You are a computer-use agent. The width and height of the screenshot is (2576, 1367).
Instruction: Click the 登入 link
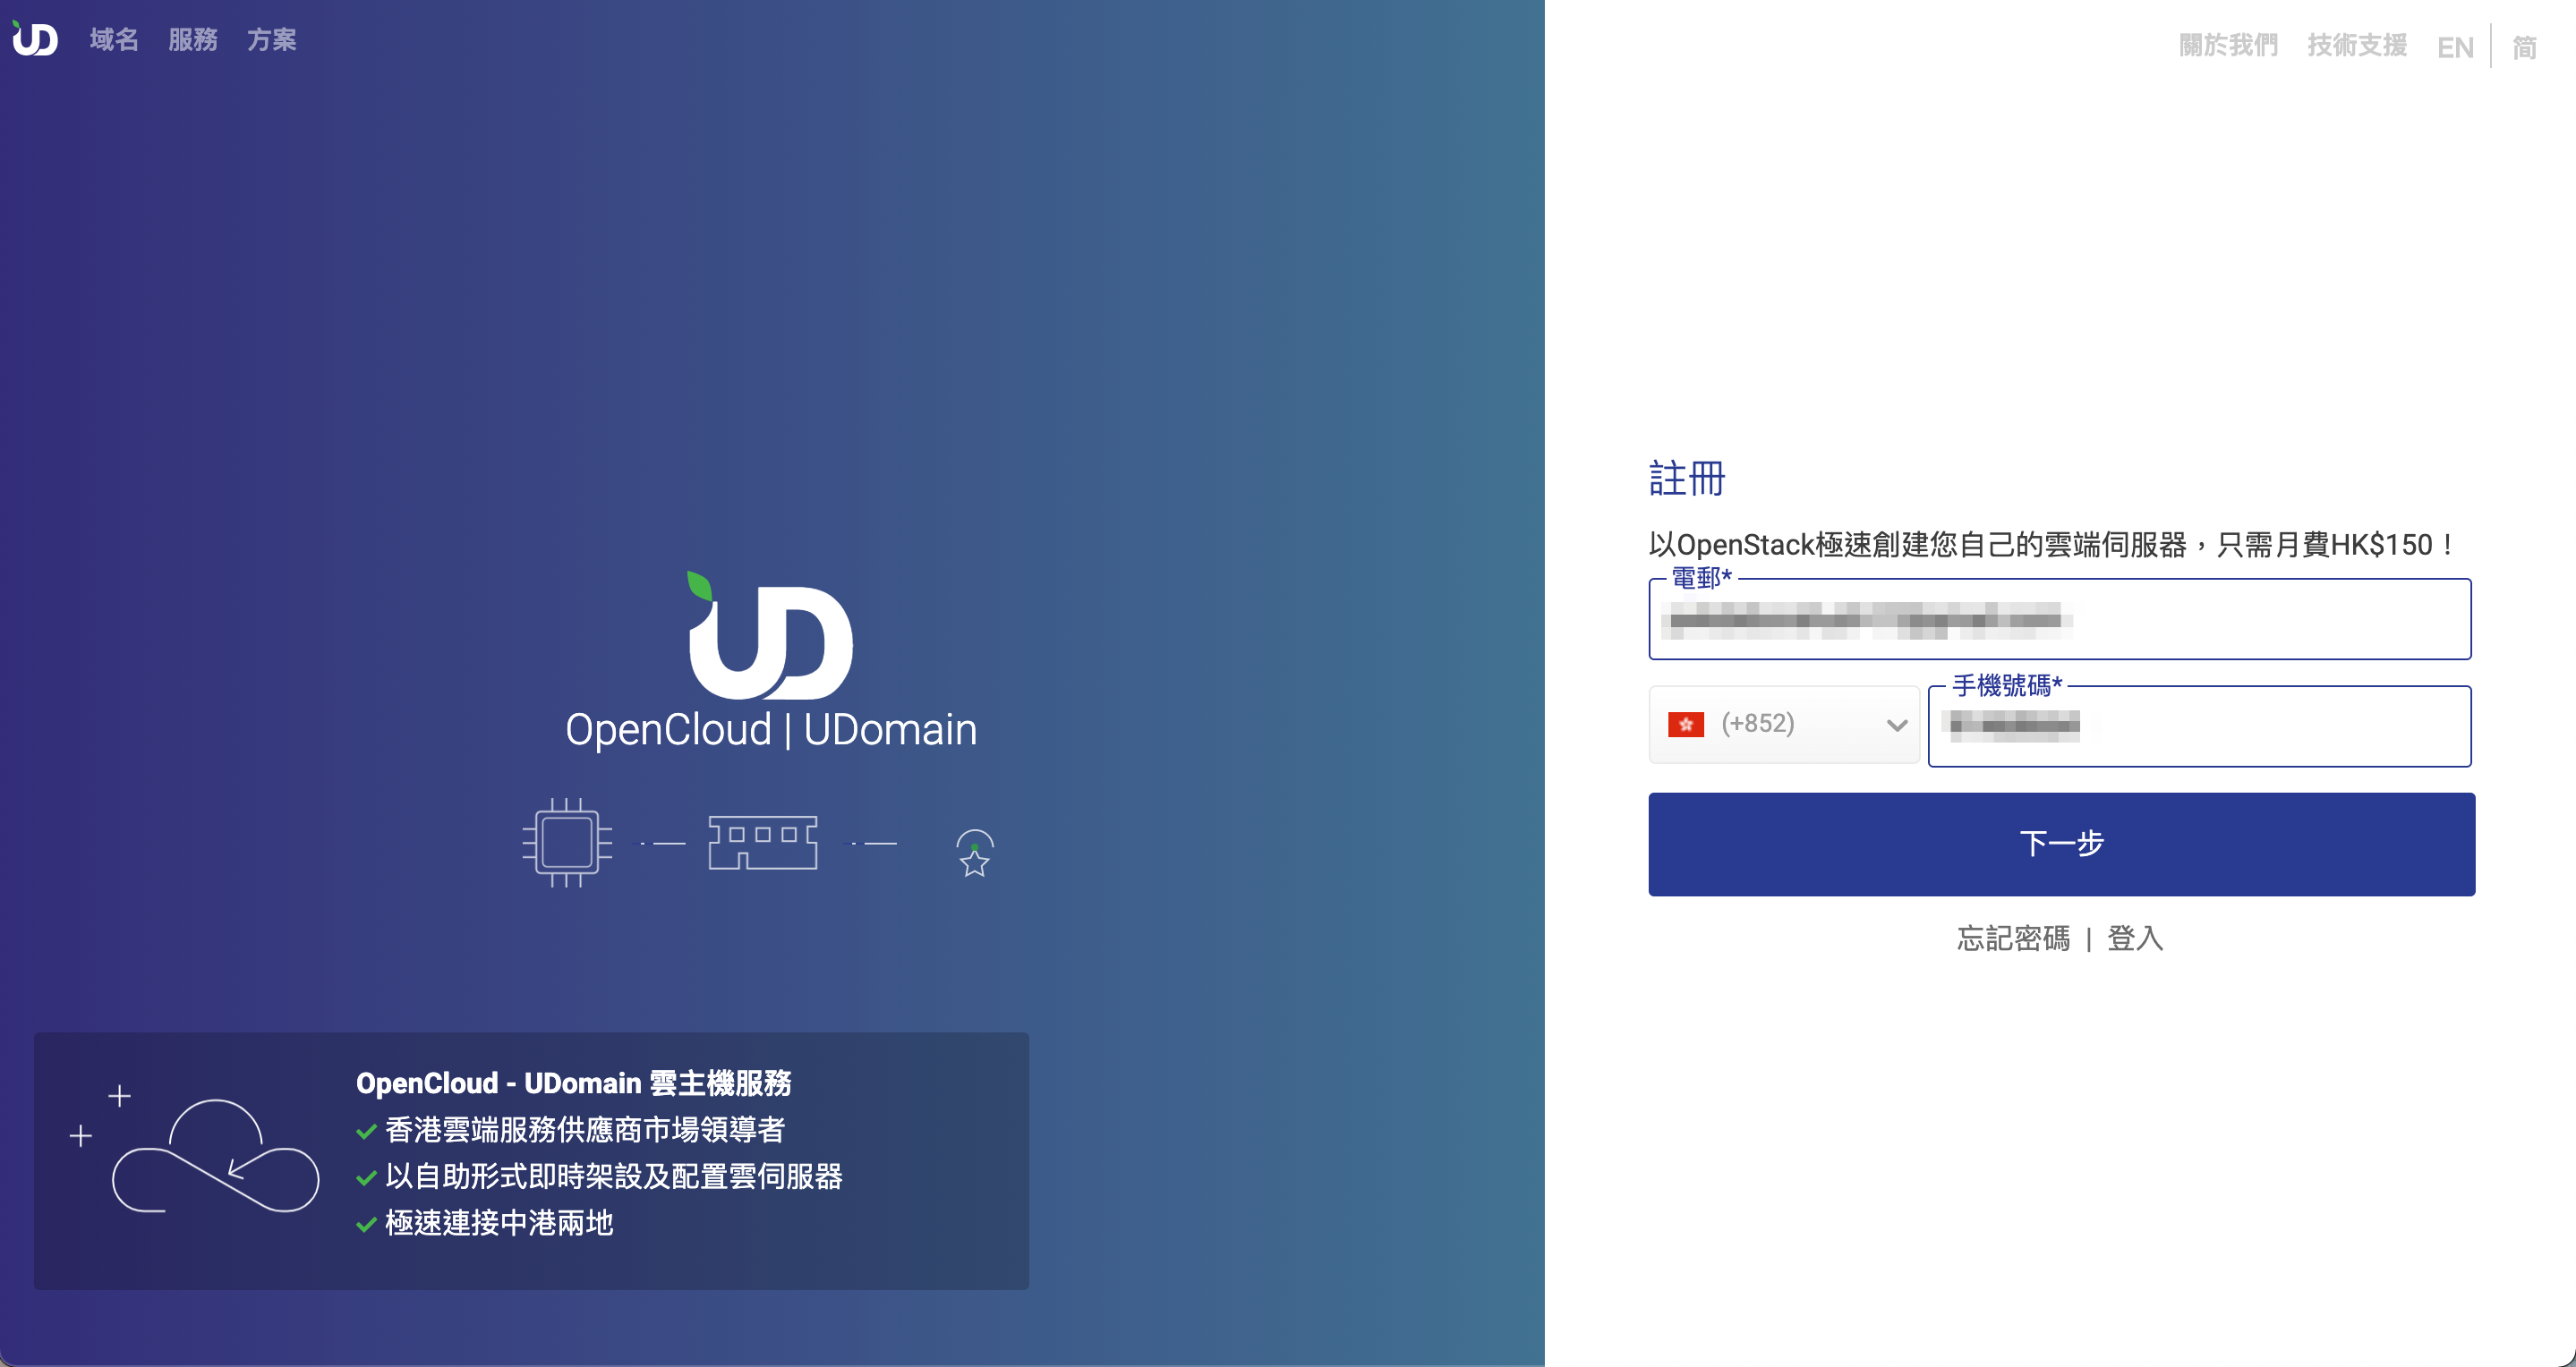click(2136, 939)
